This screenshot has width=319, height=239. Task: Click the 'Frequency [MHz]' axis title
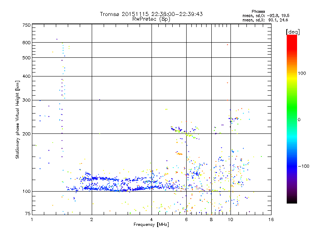[x=151, y=225]
